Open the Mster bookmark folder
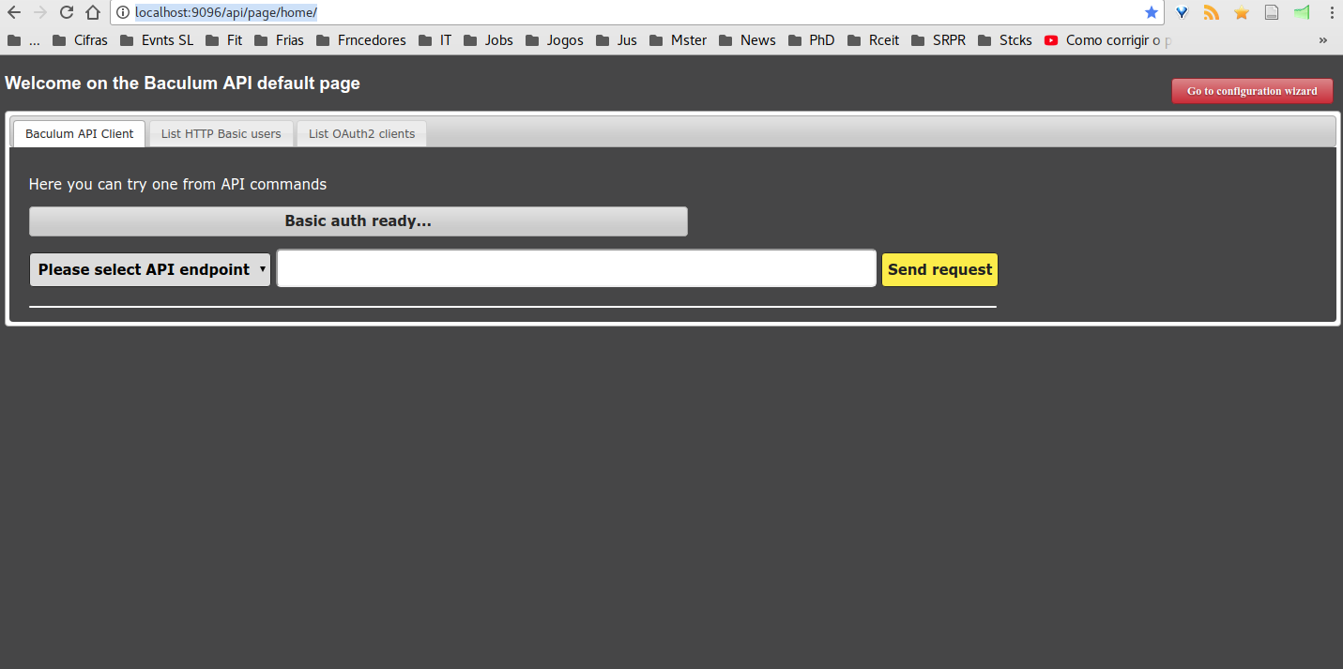Image resolution: width=1343 pixels, height=669 pixels. pyautogui.click(x=678, y=40)
